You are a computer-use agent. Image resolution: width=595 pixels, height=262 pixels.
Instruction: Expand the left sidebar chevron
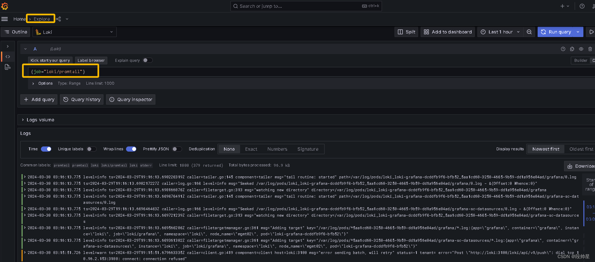(8, 46)
